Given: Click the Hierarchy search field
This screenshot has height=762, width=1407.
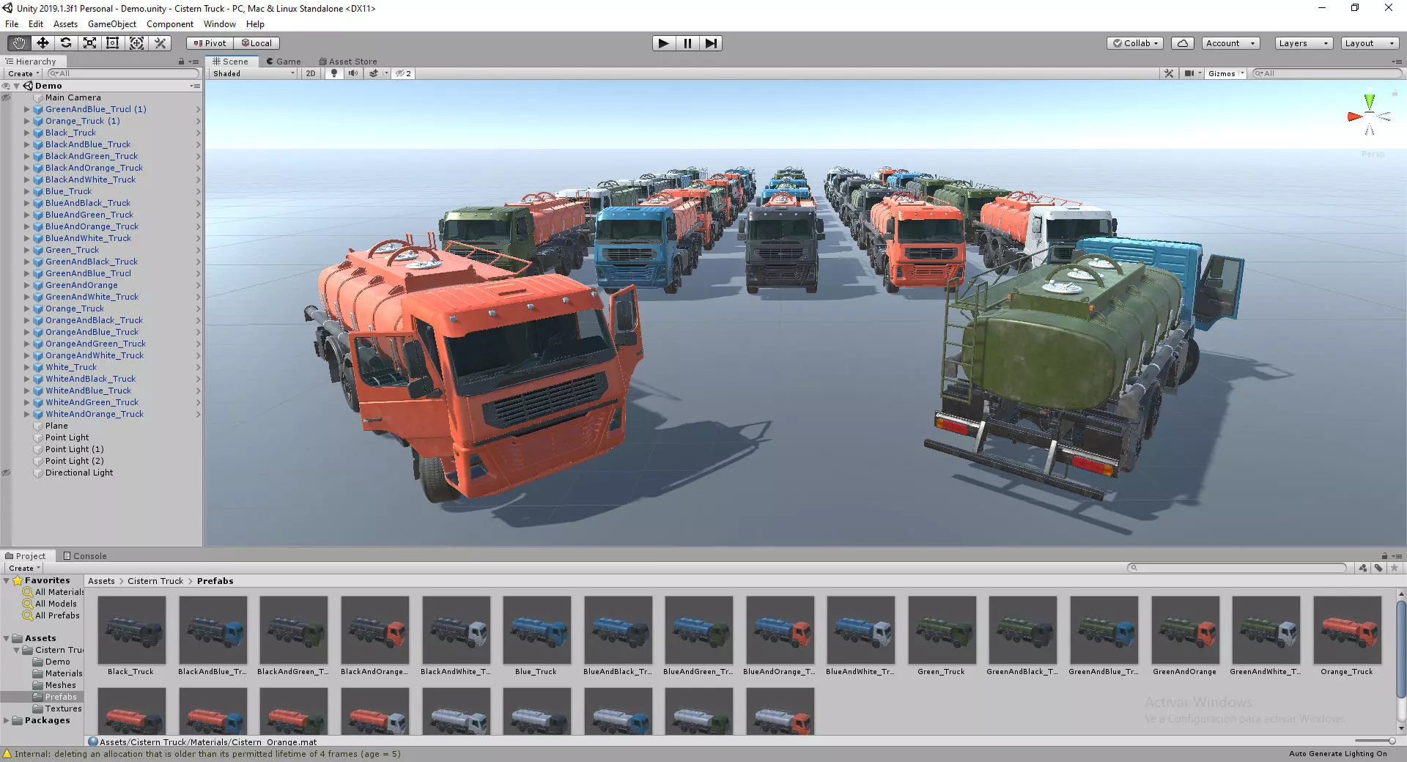Looking at the screenshot, I should (123, 73).
